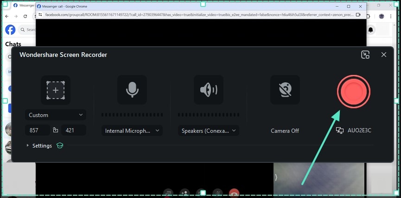Click the Wondershare Screen Recorder title text
The image size is (401, 198).
(x=63, y=55)
